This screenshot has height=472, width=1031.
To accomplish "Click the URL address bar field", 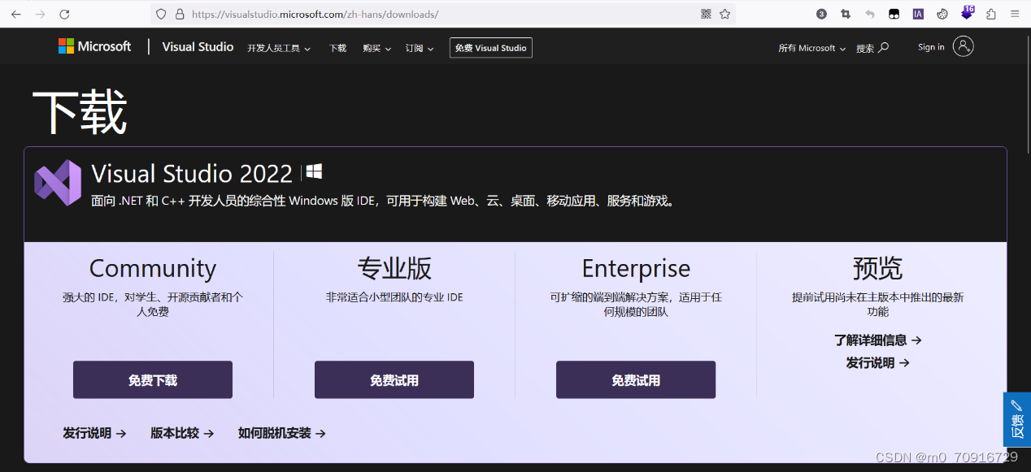I will tap(443, 14).
